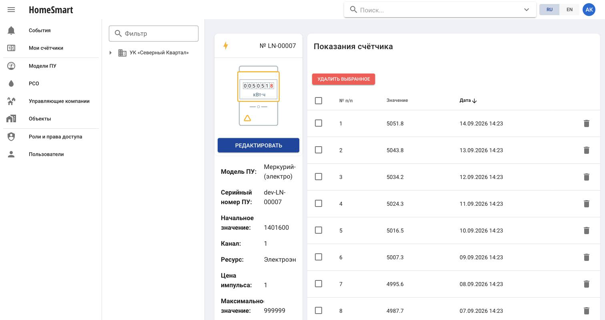Delete reading 5043.8 using trash icon

[586, 150]
